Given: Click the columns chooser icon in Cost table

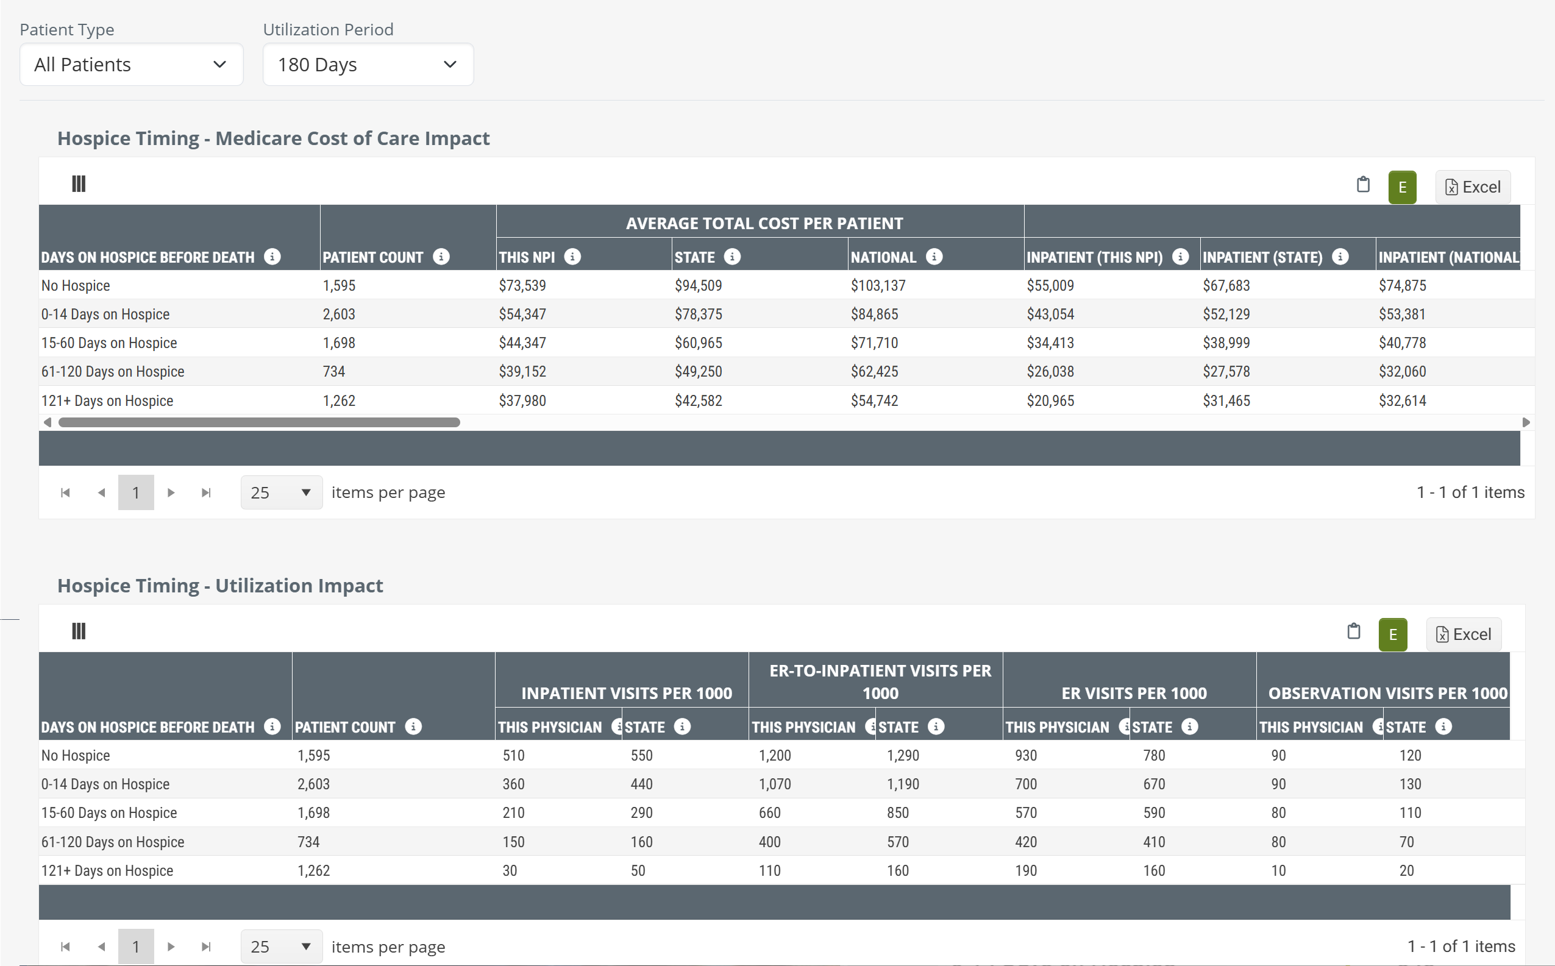Looking at the screenshot, I should pyautogui.click(x=79, y=184).
